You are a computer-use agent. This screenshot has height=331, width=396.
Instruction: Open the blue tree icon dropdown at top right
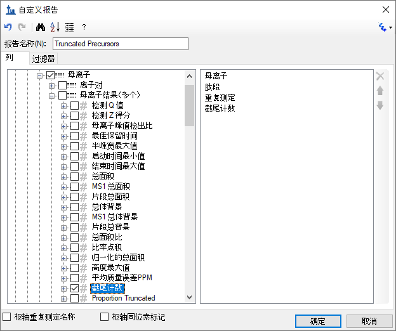click(385, 27)
